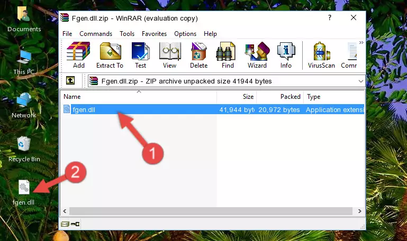The width and height of the screenshot is (407, 241).
Task: Select the fgen.dll desktop file icon
Action: (x=24, y=193)
